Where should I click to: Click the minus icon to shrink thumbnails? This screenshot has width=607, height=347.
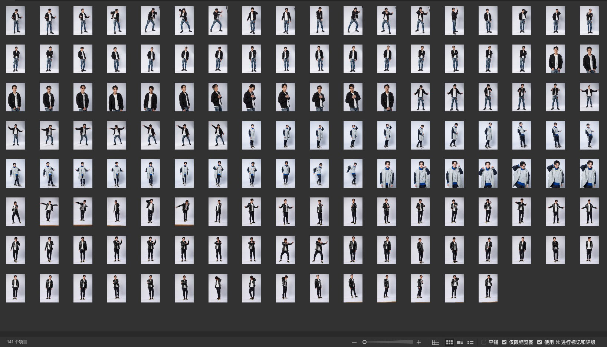point(354,342)
